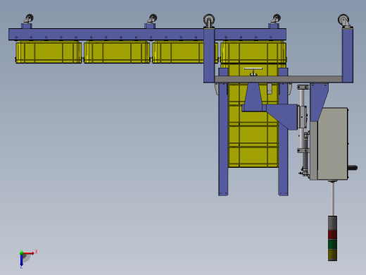
Task: Pick the black handle on the cabinet side
Action: coord(353,168)
